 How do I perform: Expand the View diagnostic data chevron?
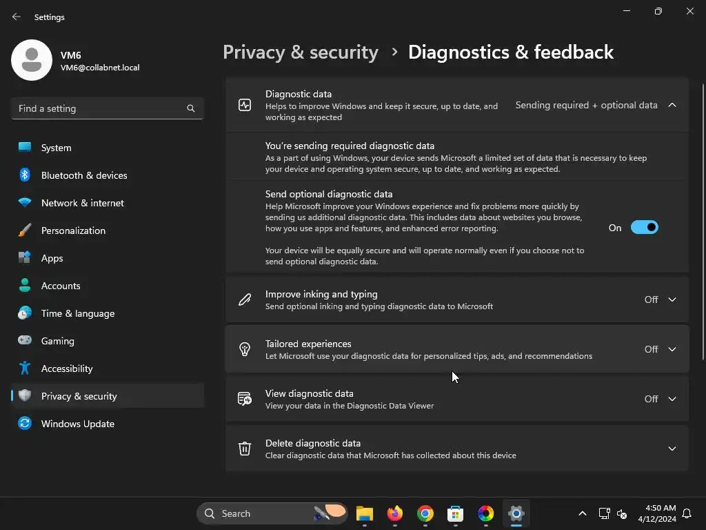[672, 399]
